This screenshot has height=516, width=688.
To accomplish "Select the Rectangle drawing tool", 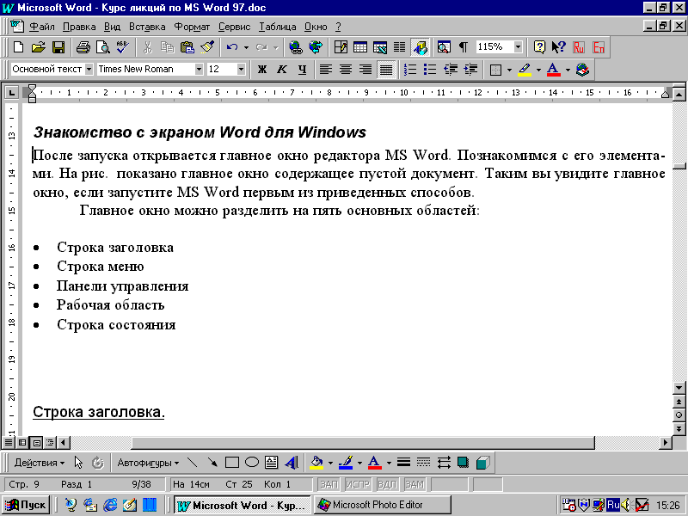I will [231, 463].
